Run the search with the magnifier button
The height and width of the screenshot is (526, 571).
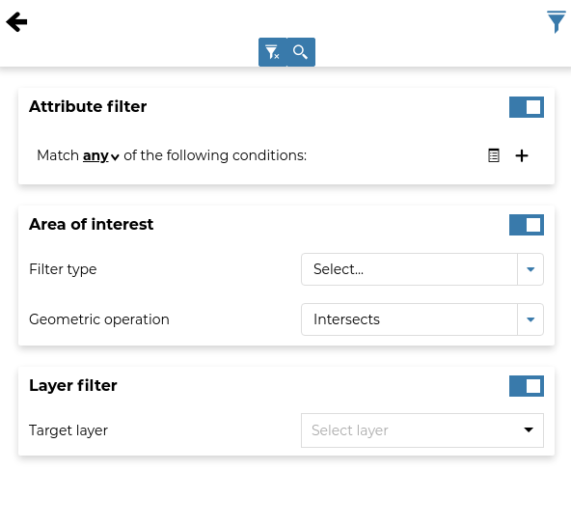(301, 52)
